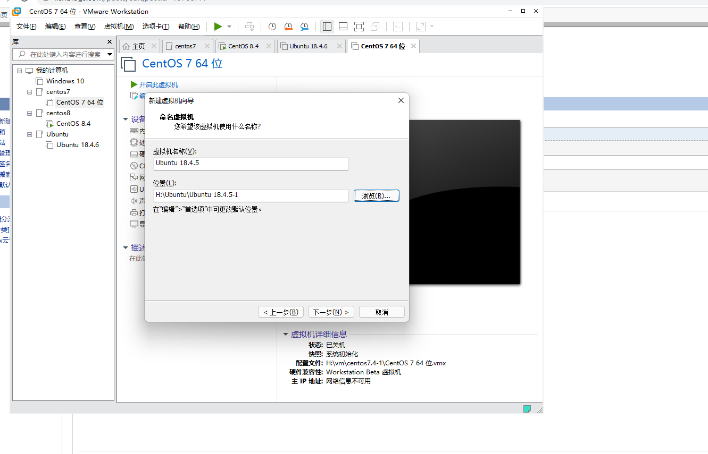The image size is (708, 454).
Task: Select Windows 10 in the library tree
Action: tap(65, 81)
